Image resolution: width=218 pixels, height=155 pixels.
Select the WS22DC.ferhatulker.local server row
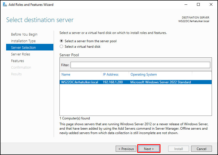[x=80, y=82]
